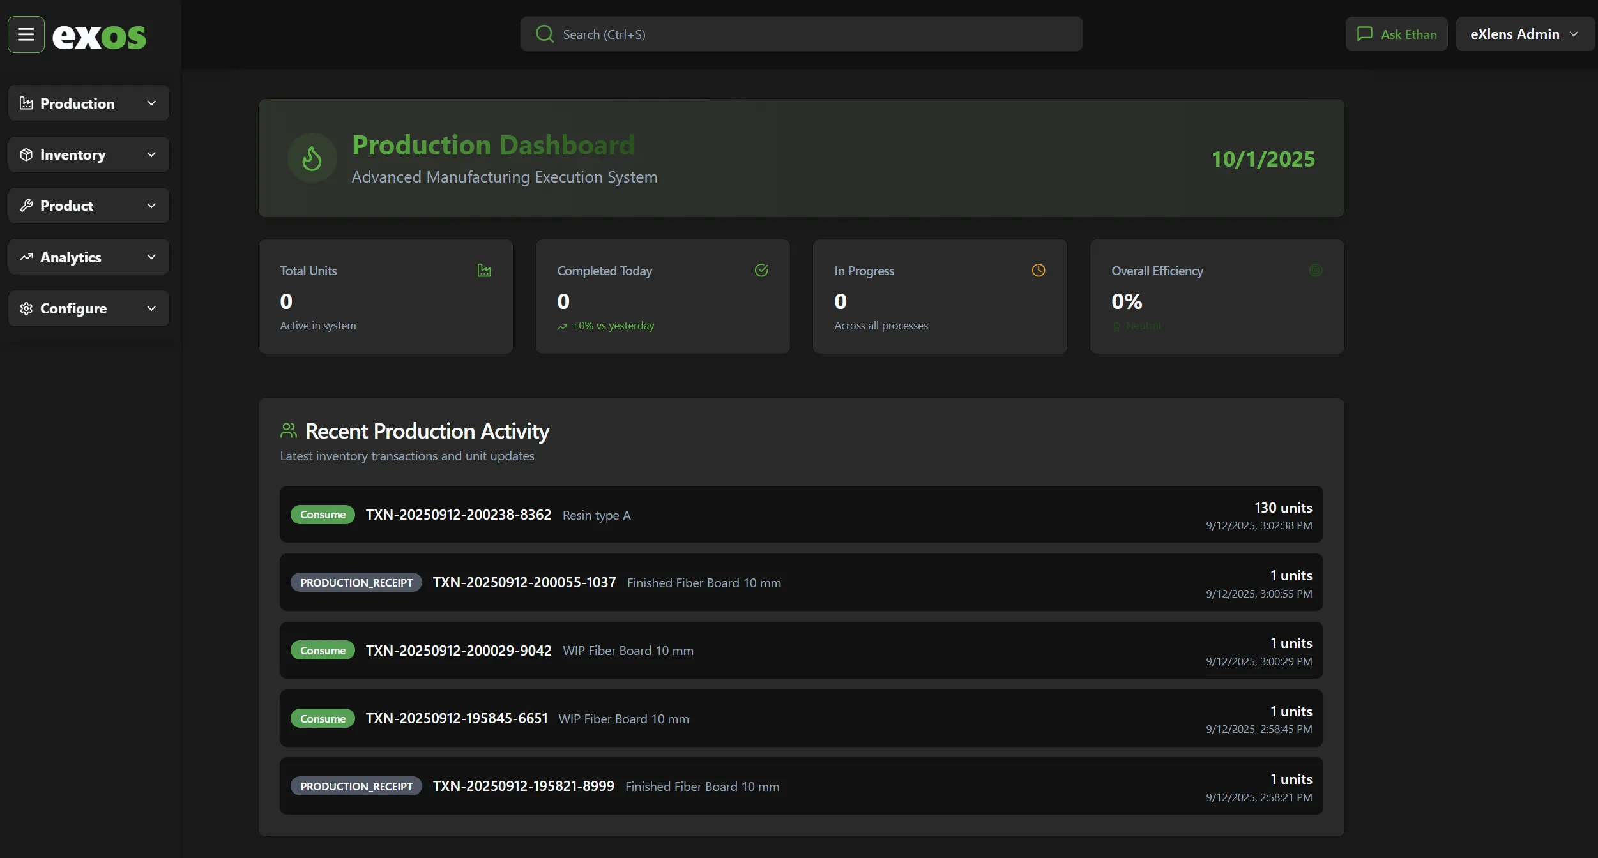
Task: Expand the Production menu section
Action: [151, 103]
